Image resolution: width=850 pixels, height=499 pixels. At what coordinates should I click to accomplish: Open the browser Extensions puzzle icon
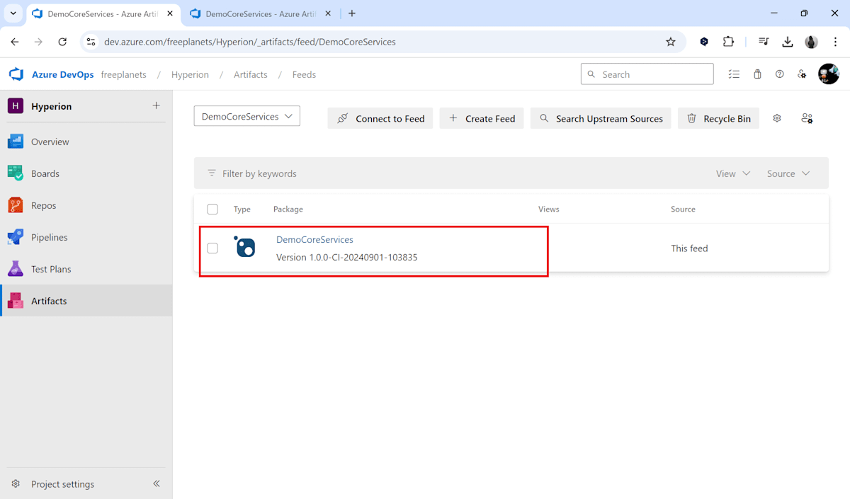pos(728,42)
